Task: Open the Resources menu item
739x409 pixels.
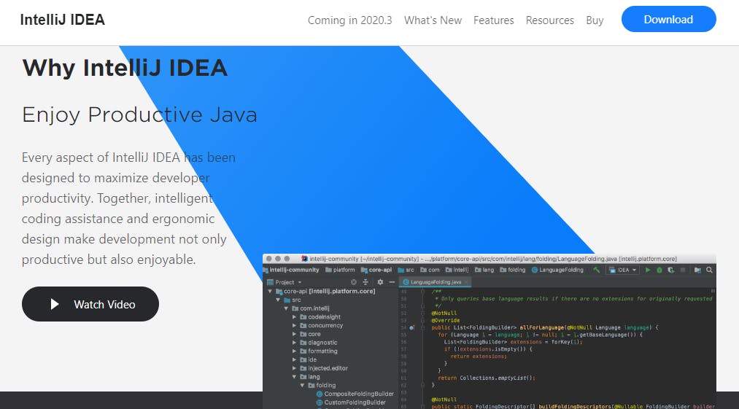Action: [549, 20]
